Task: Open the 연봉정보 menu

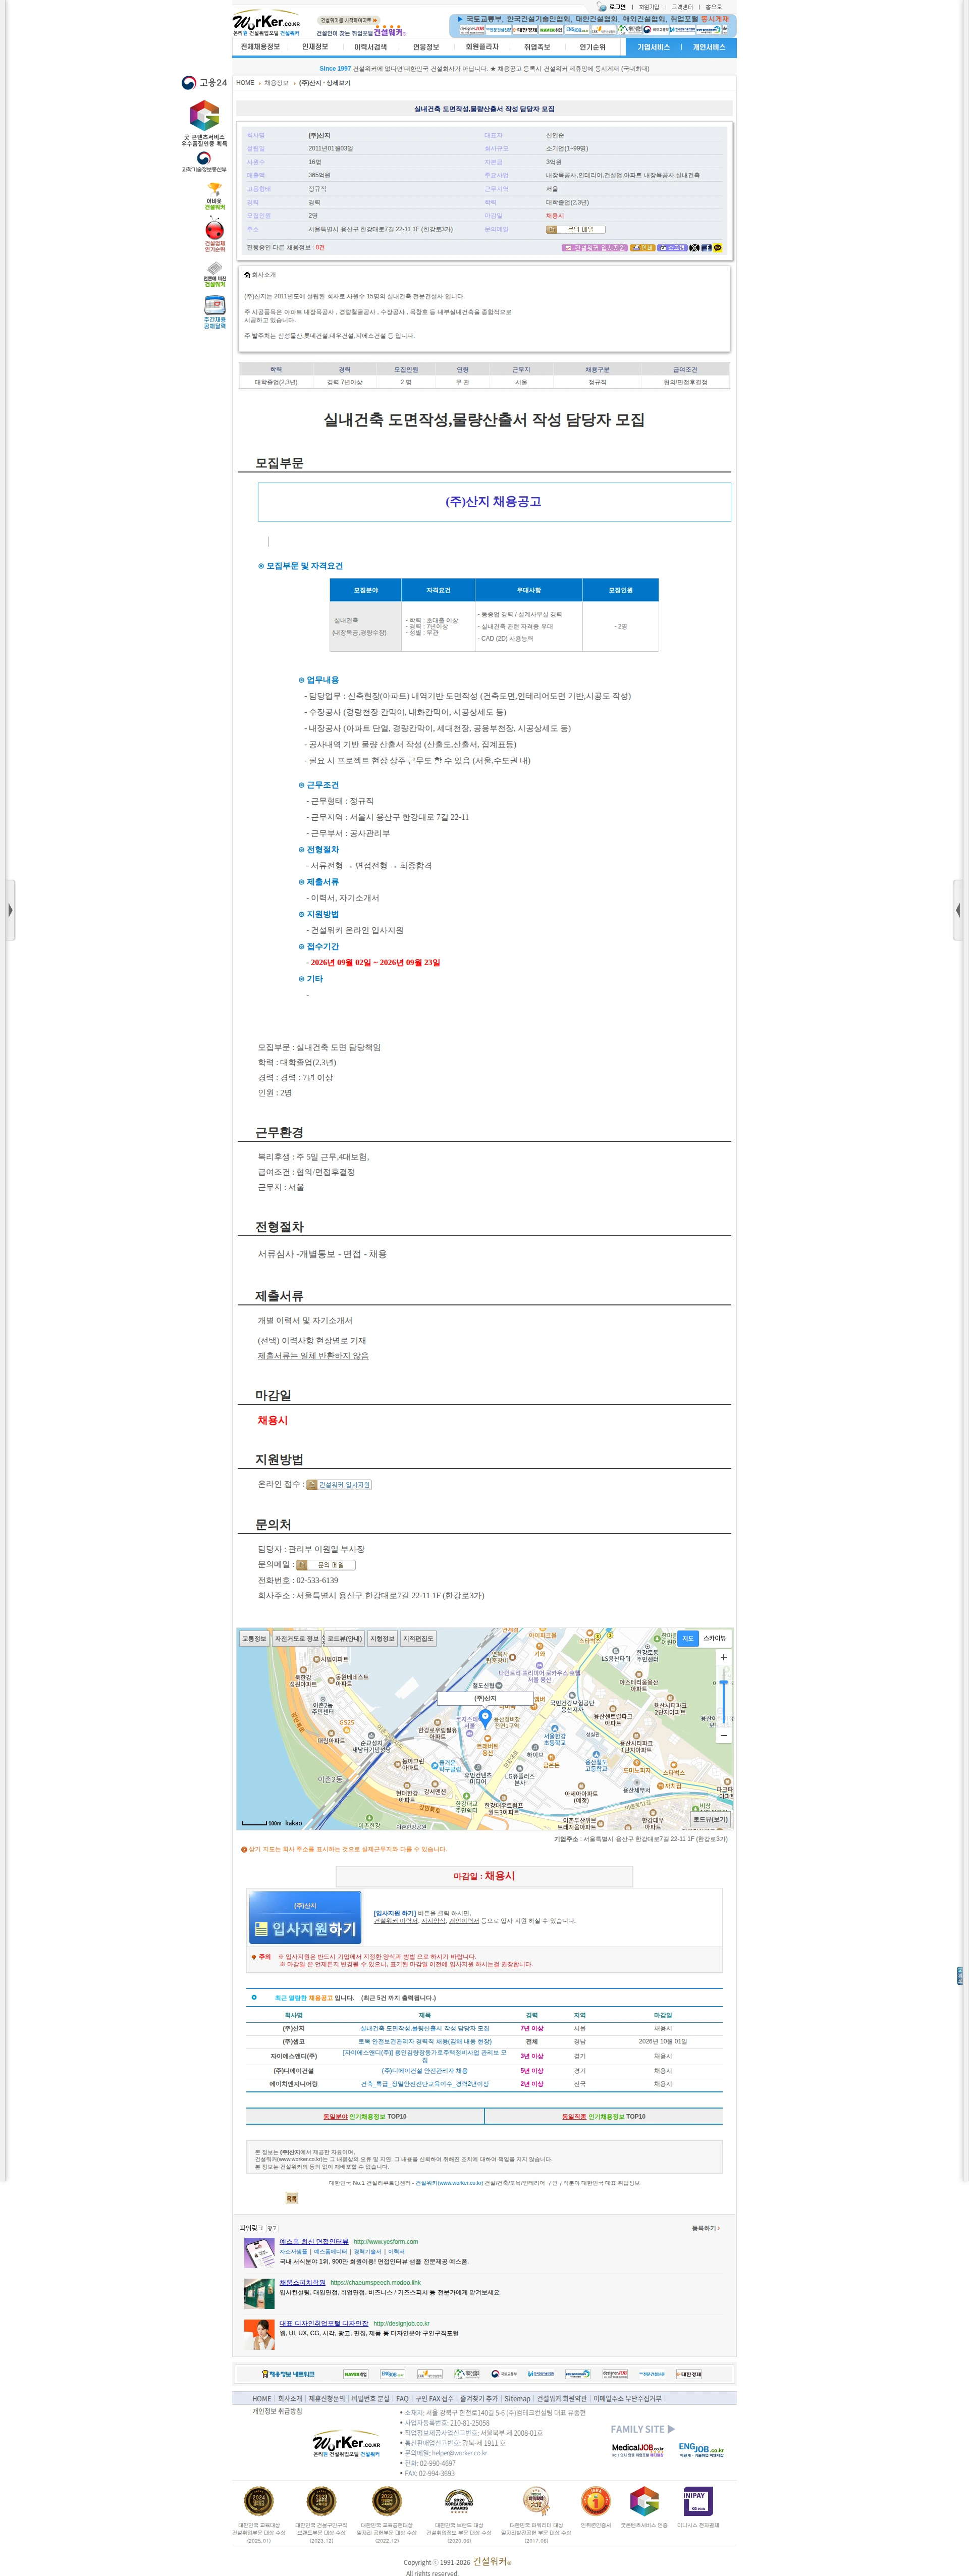Action: click(x=426, y=47)
